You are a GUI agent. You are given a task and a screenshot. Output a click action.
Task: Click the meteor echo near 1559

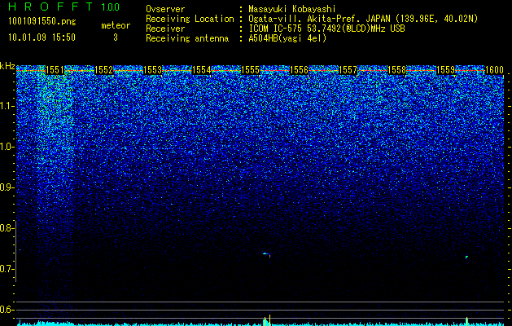[x=466, y=257]
